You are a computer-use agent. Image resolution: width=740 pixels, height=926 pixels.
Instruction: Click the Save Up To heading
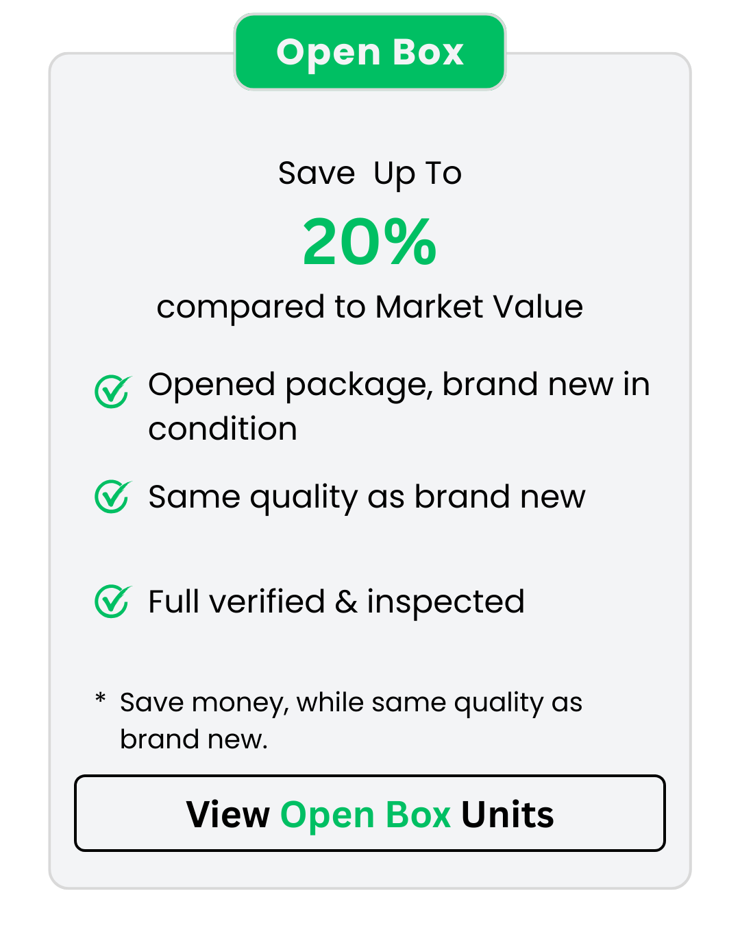[369, 173]
